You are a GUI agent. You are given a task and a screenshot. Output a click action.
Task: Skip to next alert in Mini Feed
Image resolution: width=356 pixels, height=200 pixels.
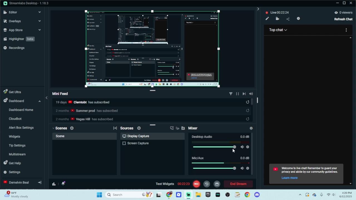coord(244,94)
